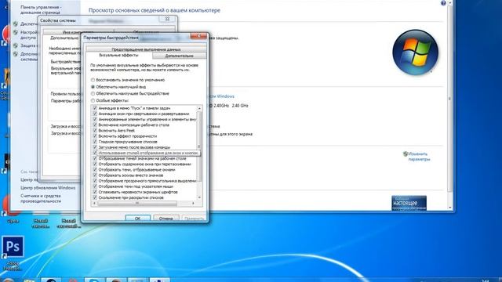
Task: Click the shield icon next to Изменить параметры
Action: (x=406, y=154)
